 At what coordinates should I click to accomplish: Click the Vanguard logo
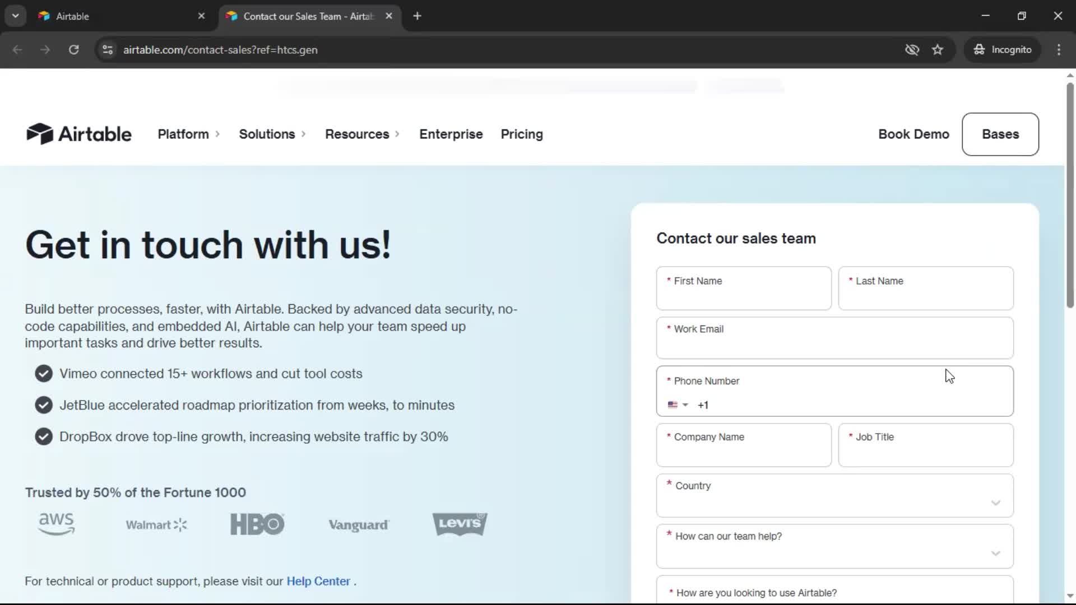pos(359,525)
